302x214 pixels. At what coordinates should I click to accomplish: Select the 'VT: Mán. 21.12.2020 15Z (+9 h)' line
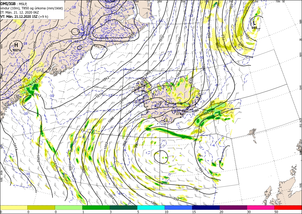click(x=24, y=17)
